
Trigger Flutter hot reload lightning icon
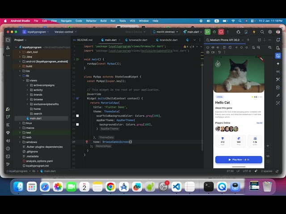(254, 32)
